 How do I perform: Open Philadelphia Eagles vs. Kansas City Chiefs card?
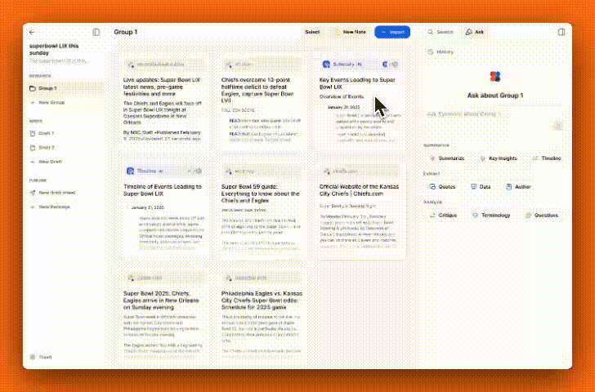point(262,317)
